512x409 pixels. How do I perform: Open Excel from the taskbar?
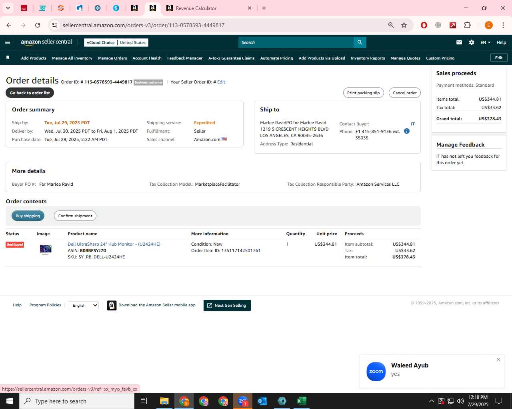[x=302, y=401]
